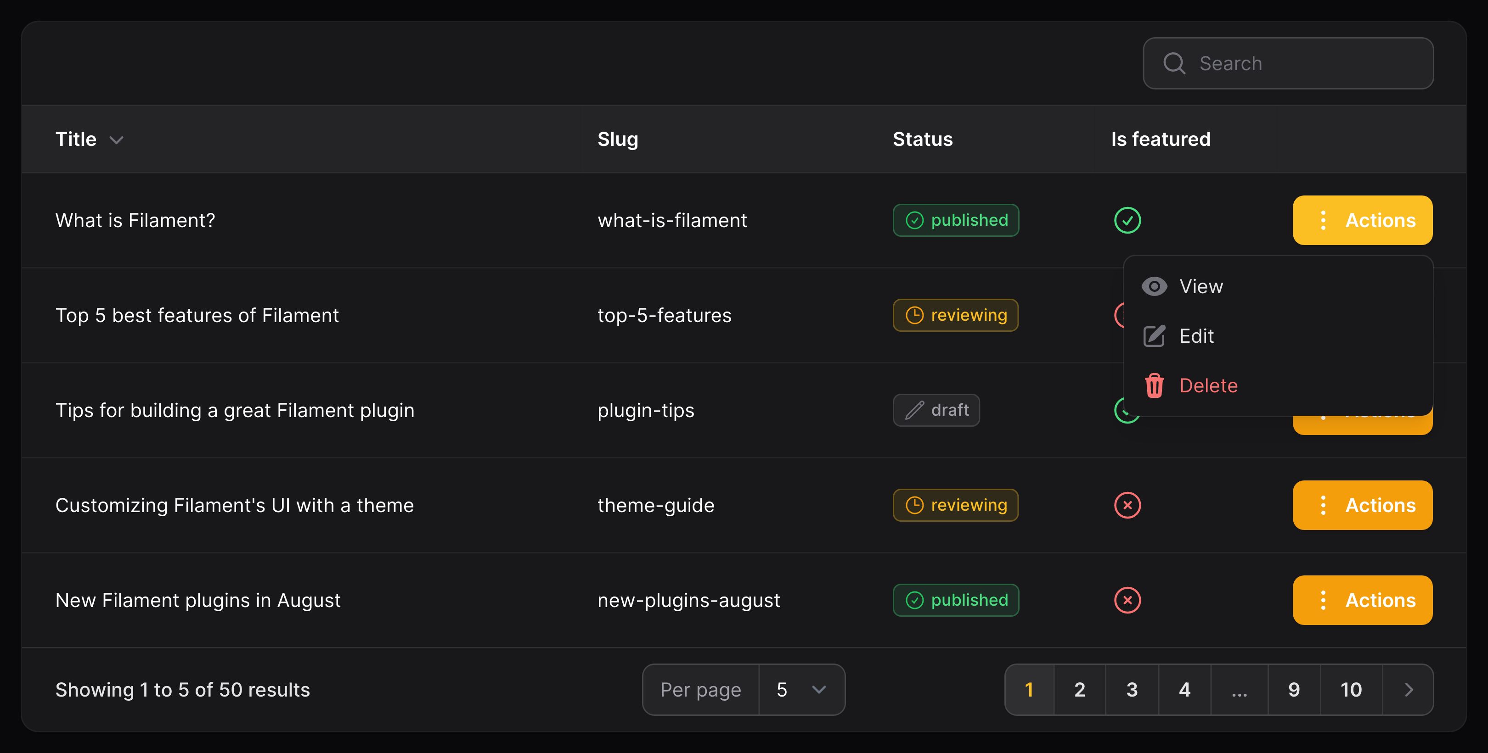
Task: Click the check-circle icon in what-is-filament's published badge
Action: pyautogui.click(x=914, y=220)
